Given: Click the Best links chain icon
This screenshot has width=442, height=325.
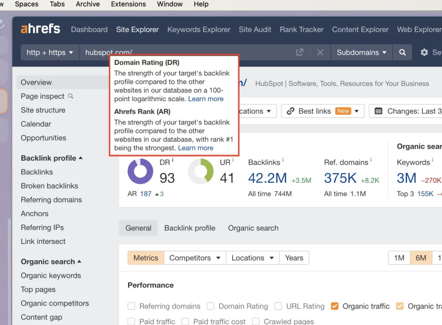Looking at the screenshot, I should coord(290,111).
